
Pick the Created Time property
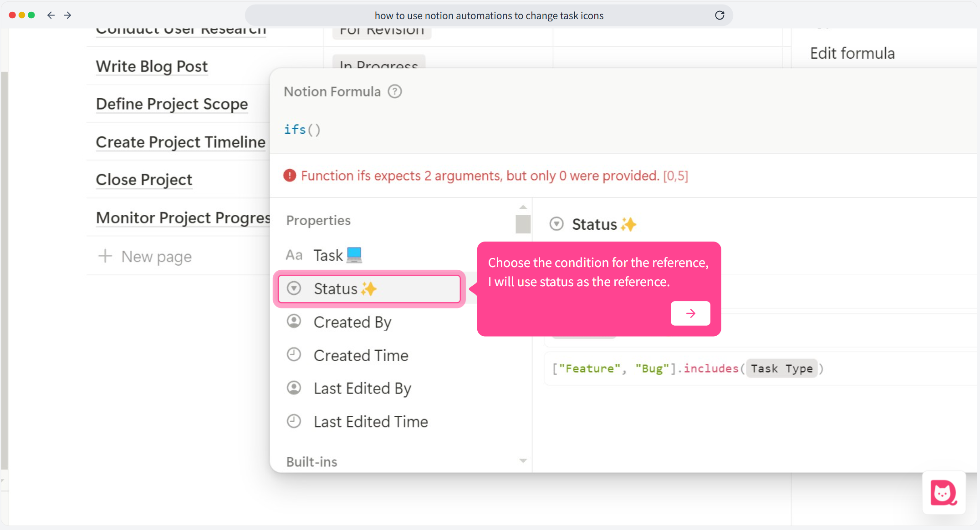[x=361, y=355]
